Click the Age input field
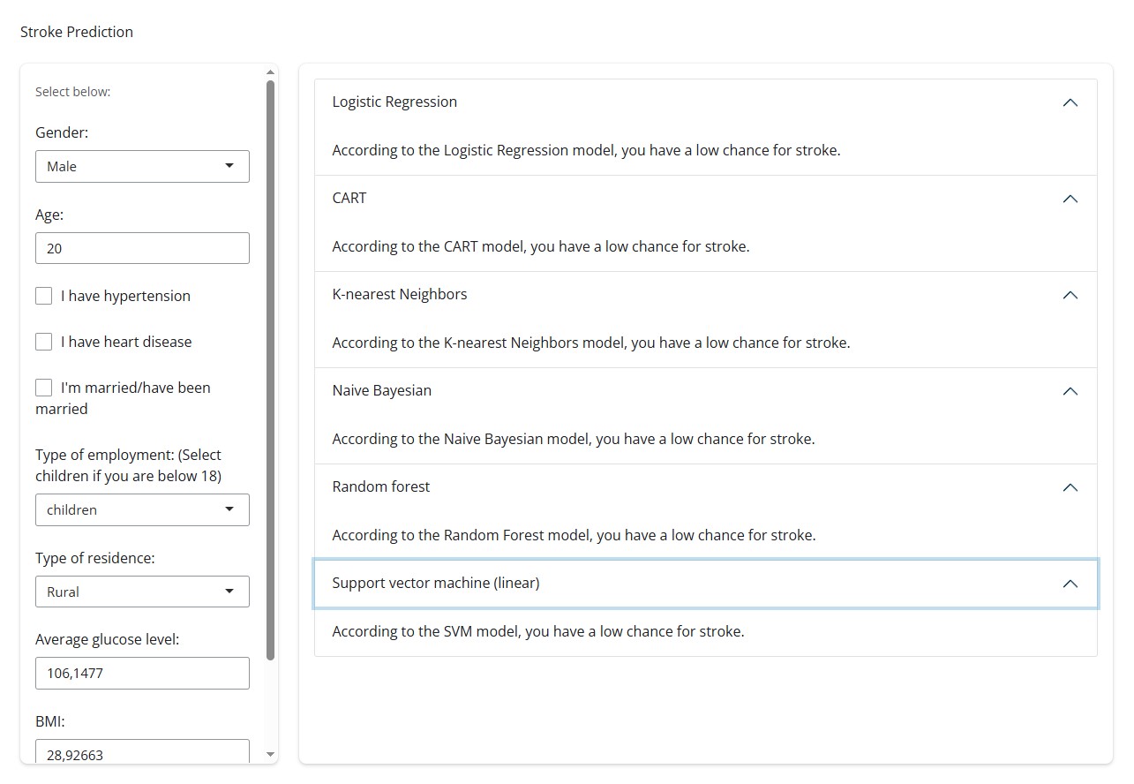This screenshot has width=1134, height=784. 142,248
